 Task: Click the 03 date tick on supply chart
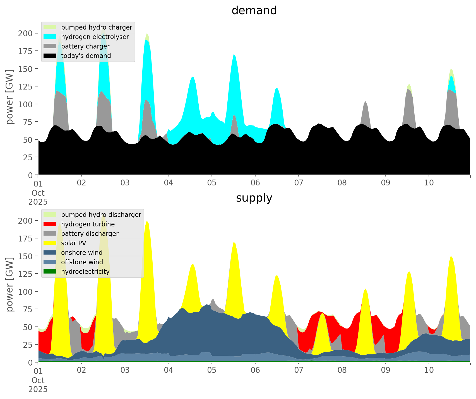click(x=125, y=371)
